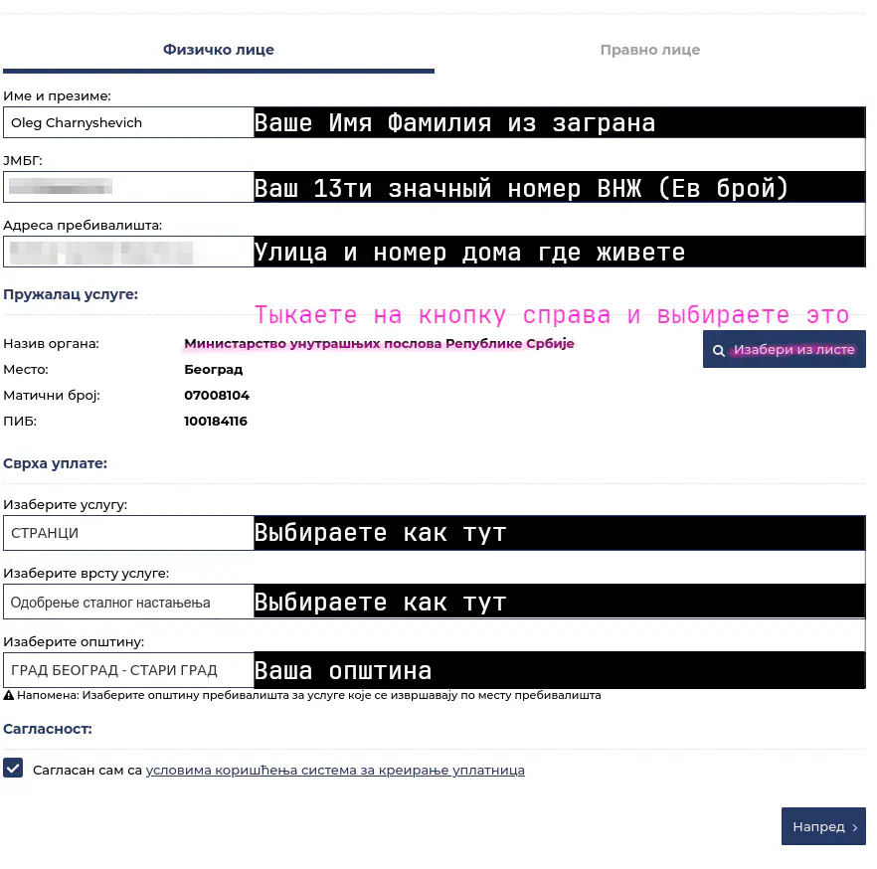
Task: Open the Изаберите општину dropdown
Action: [x=129, y=670]
